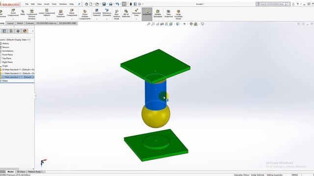Switch to Motion Study 1 tab
The width and height of the screenshot is (314, 176).
pos(35,172)
